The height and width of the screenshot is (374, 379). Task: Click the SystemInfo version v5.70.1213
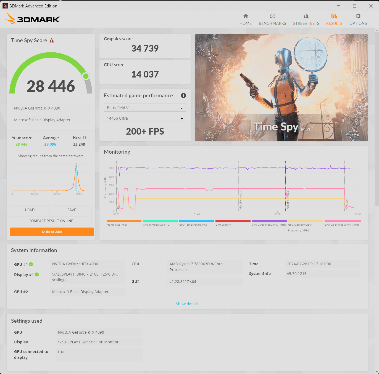point(323,274)
